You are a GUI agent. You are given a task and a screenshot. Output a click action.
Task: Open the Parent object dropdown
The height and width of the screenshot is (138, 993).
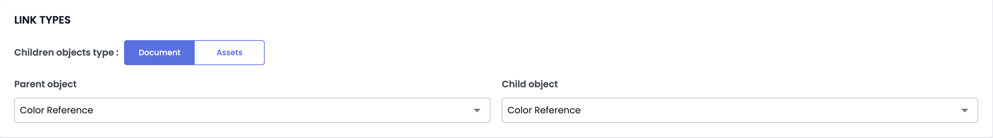tap(252, 110)
